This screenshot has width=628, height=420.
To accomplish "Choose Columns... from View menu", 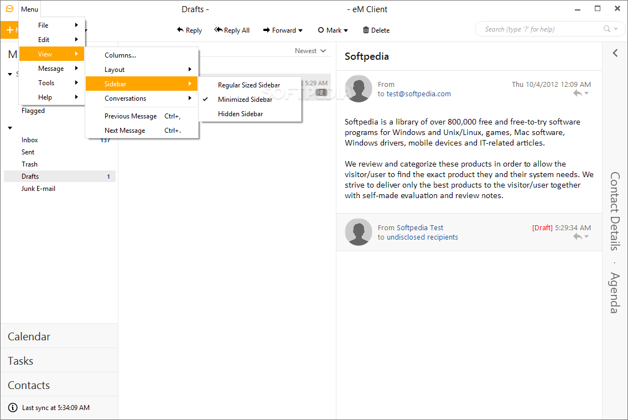I will (142, 55).
